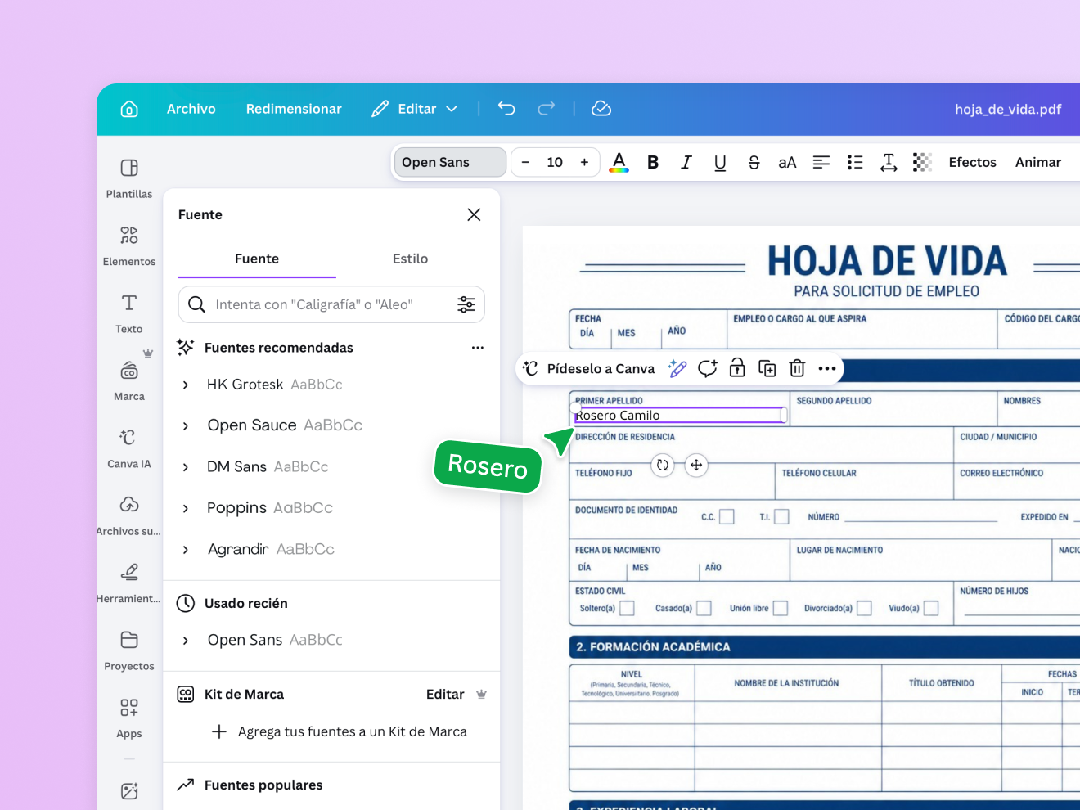Go to the Canva home icon
Screen dimensions: 1080x810
click(129, 109)
